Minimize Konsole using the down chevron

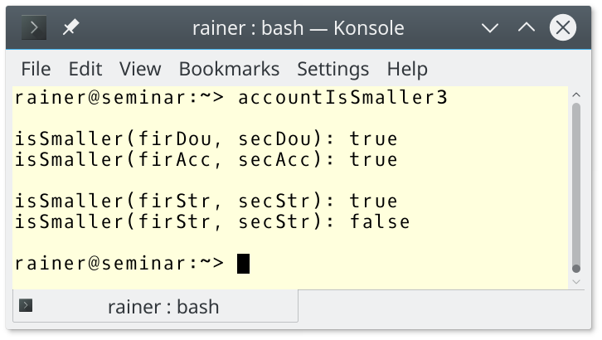490,27
